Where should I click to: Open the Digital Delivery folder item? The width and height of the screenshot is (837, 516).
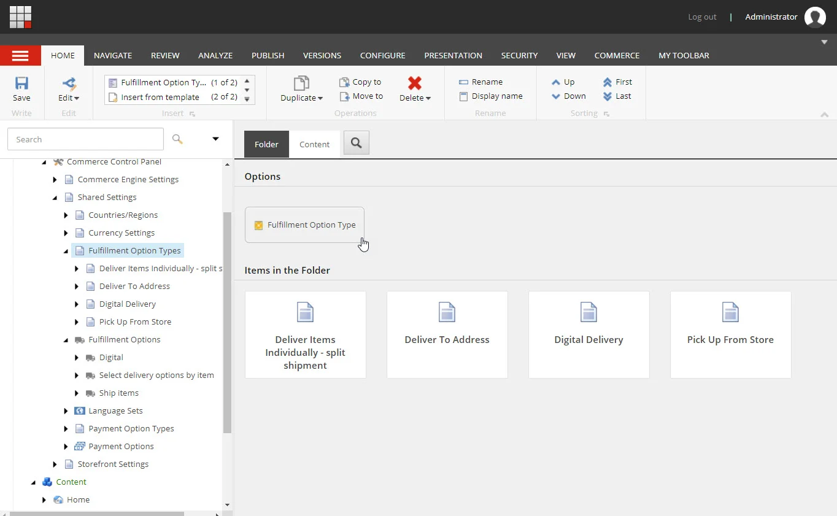(588, 334)
